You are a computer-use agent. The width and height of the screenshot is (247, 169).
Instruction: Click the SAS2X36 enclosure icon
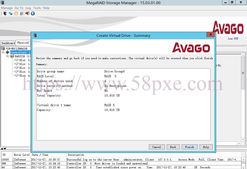(12, 56)
